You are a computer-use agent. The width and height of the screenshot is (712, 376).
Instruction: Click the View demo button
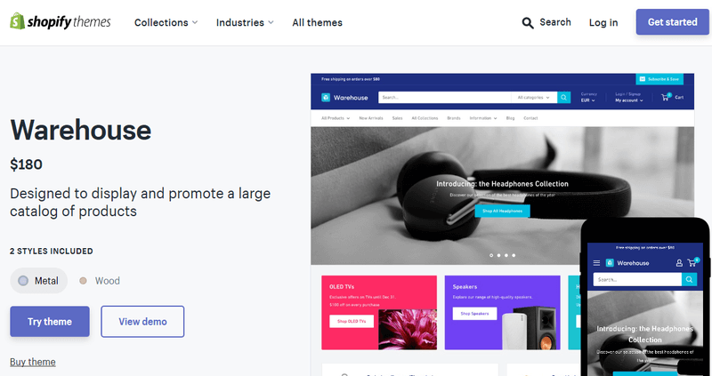tap(142, 322)
